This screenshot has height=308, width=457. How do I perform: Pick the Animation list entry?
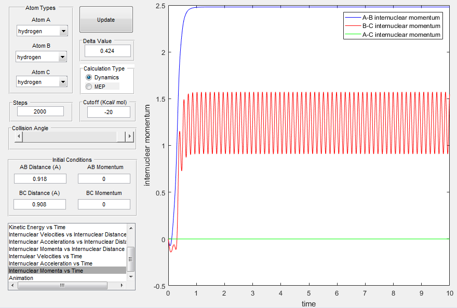21,278
